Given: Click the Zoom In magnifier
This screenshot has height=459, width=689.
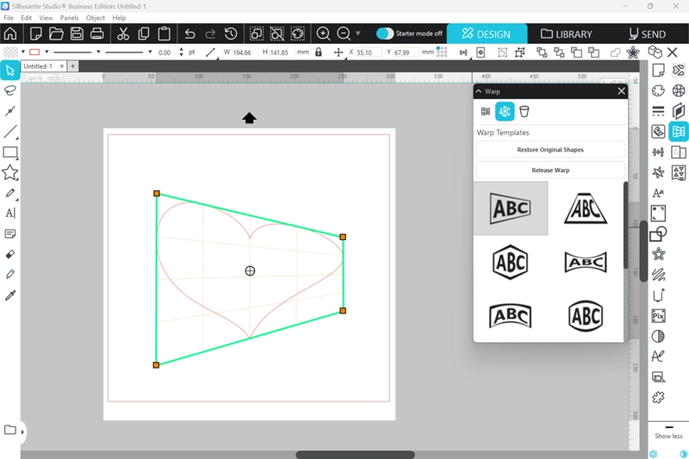Looking at the screenshot, I should [323, 34].
